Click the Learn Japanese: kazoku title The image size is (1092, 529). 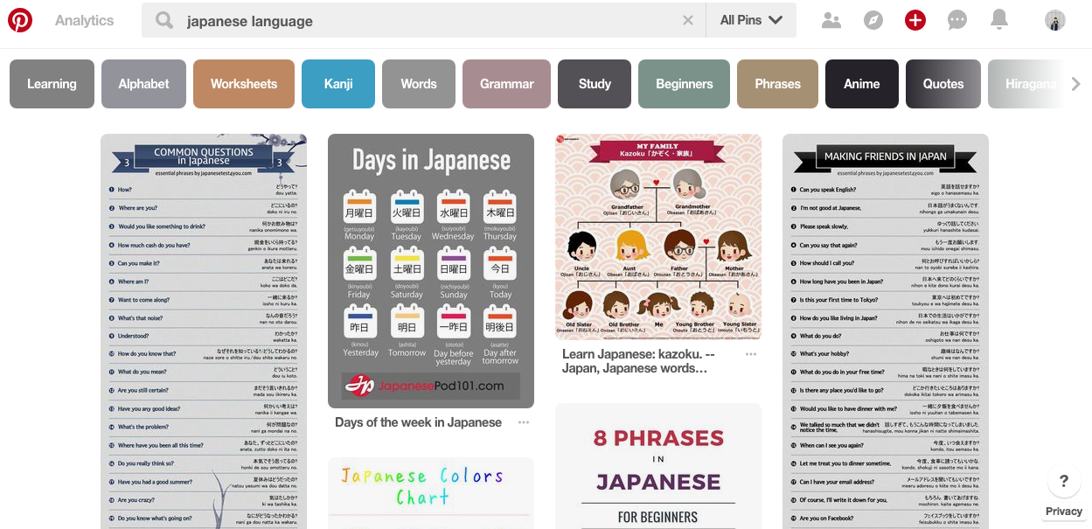639,361
